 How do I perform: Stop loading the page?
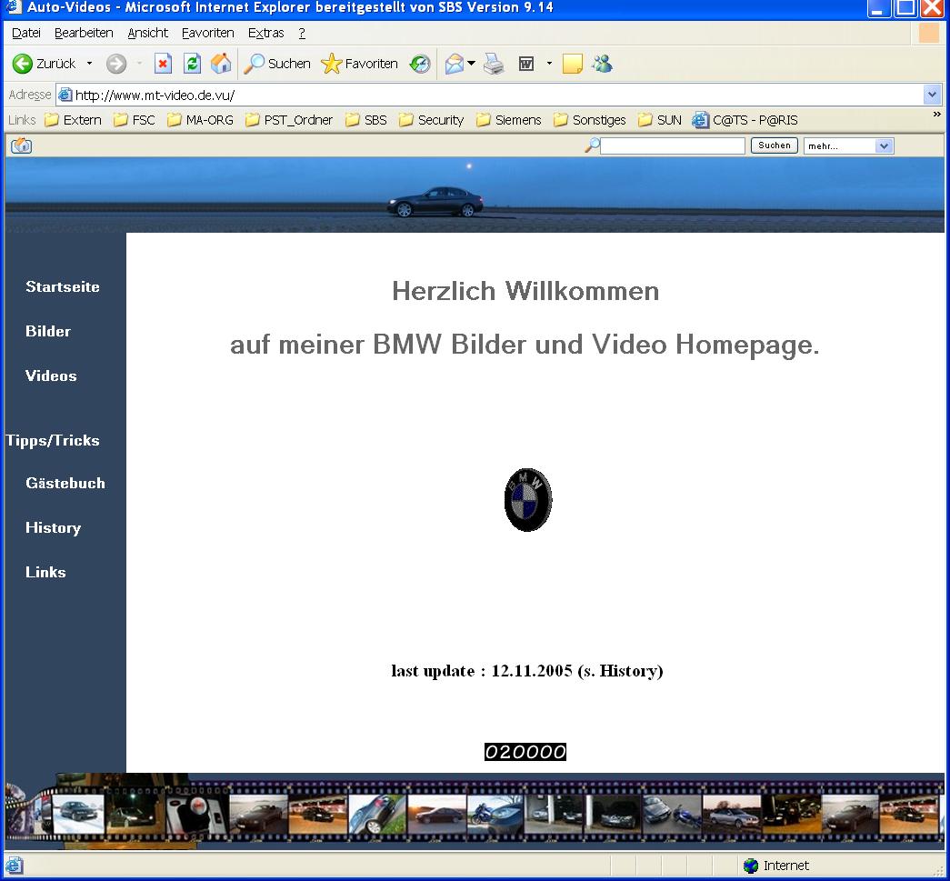coord(163,63)
